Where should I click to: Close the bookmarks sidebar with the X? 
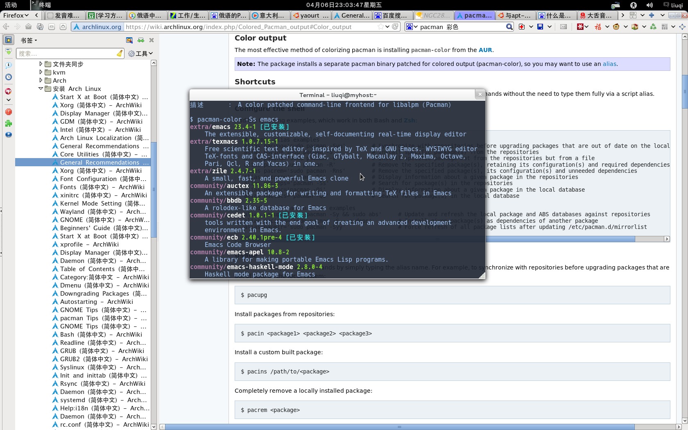pyautogui.click(x=152, y=40)
